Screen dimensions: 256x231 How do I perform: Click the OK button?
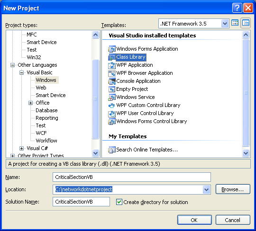pyautogui.click(x=194, y=220)
